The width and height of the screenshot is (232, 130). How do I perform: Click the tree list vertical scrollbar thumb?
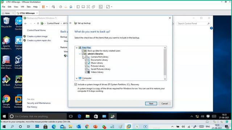tap(165, 62)
